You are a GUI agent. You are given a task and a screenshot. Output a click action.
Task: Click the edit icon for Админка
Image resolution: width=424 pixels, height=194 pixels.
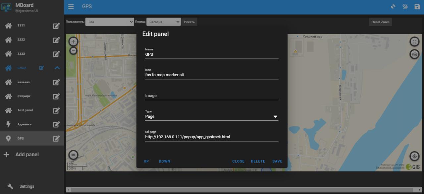56,124
